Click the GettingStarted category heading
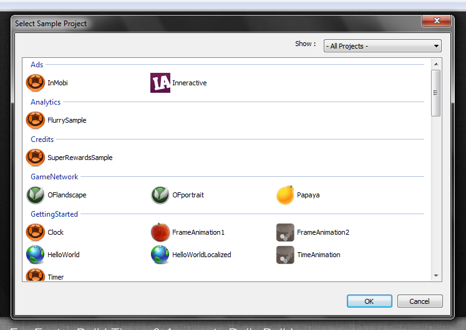The width and height of the screenshot is (466, 330). pos(54,214)
